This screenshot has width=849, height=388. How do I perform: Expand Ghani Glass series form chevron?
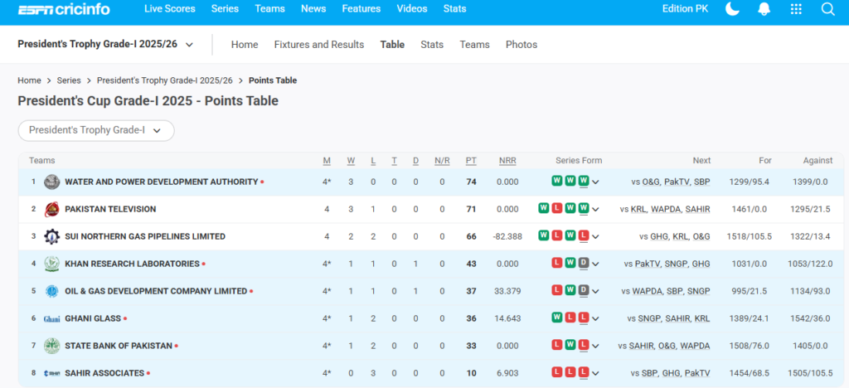(x=595, y=318)
